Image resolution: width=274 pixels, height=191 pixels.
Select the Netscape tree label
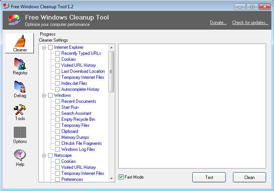coord(63,155)
